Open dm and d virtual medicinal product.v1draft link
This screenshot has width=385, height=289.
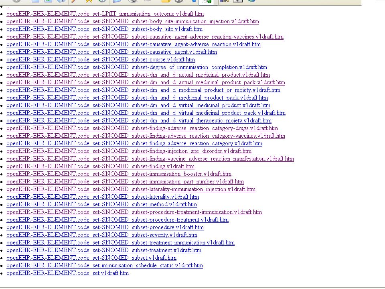(138, 105)
